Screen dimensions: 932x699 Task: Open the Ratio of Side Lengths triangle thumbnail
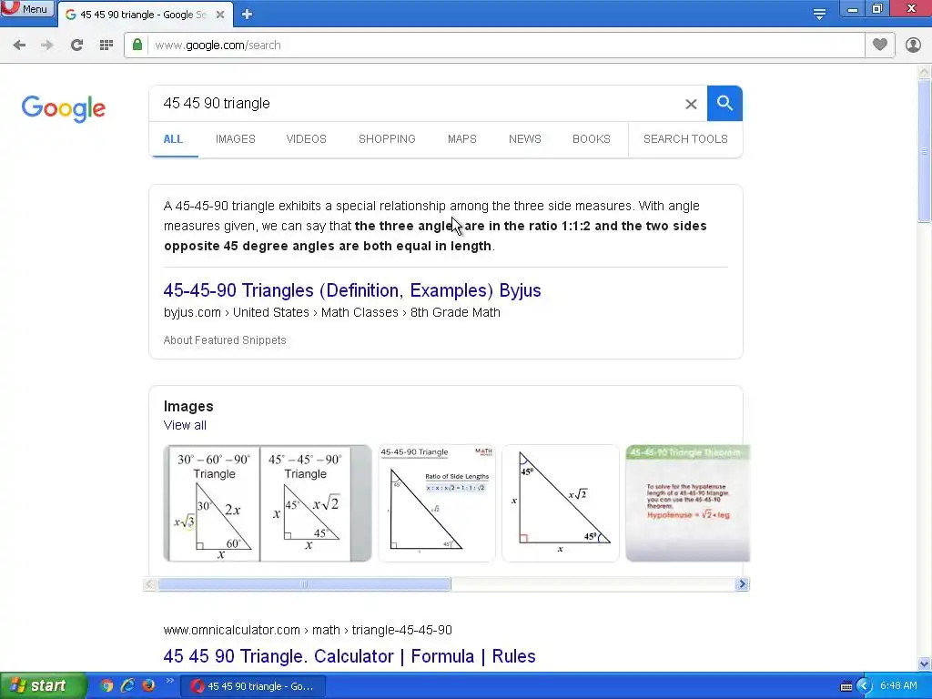click(437, 503)
